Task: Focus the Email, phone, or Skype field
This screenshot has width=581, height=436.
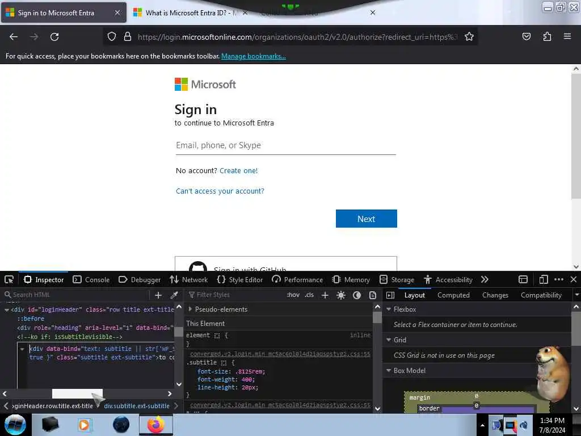Action: 286,145
